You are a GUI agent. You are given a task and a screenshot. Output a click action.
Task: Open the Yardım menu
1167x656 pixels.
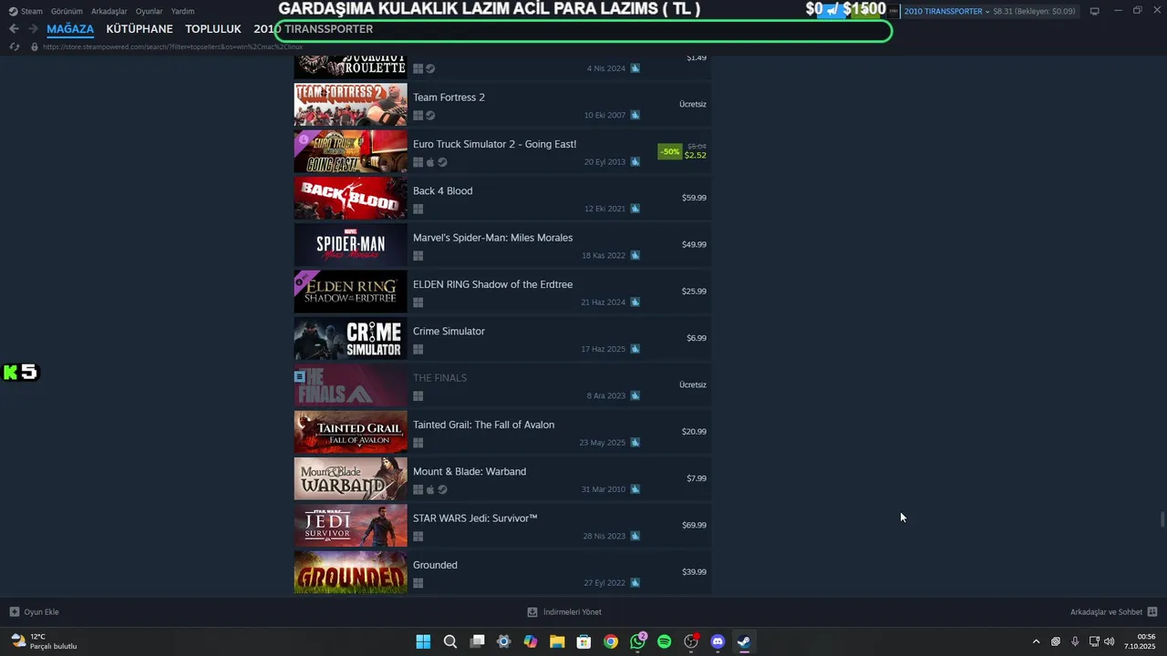(182, 11)
